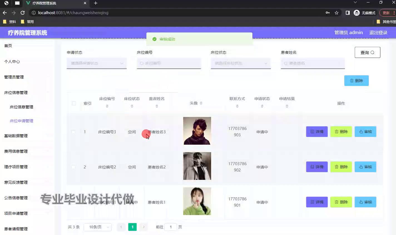
Task: Click the 患者姓名 search input field
Action: coord(313,63)
